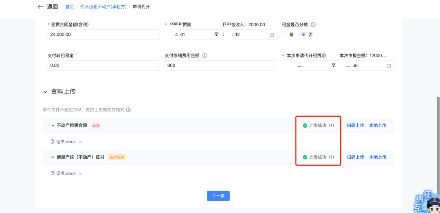
Task: Click the 支付修缮费用金额 input field
Action: point(220,65)
